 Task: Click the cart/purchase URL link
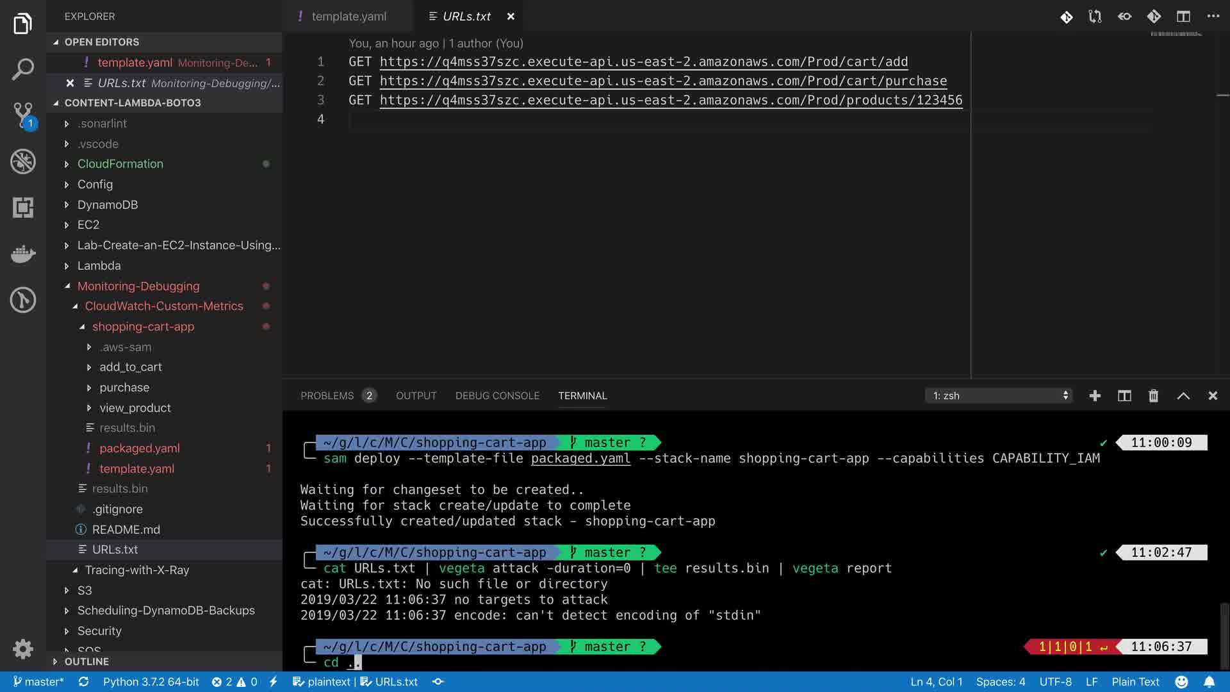tap(663, 81)
